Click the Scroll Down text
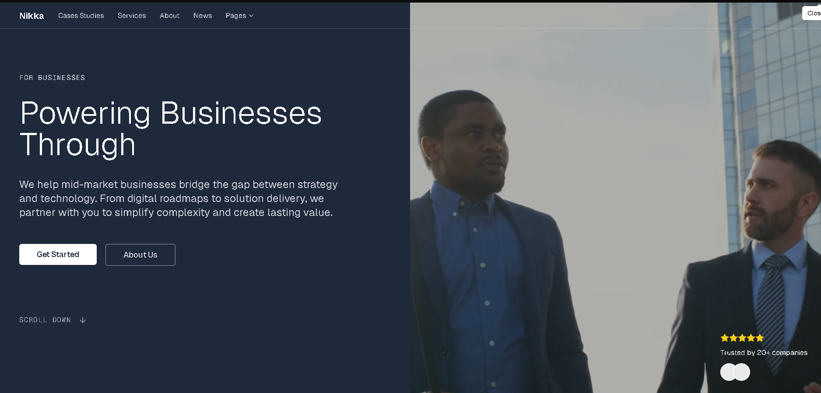Image resolution: width=821 pixels, height=393 pixels. tap(45, 320)
